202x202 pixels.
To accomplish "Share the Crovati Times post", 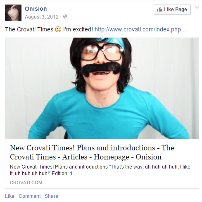I will [51, 196].
